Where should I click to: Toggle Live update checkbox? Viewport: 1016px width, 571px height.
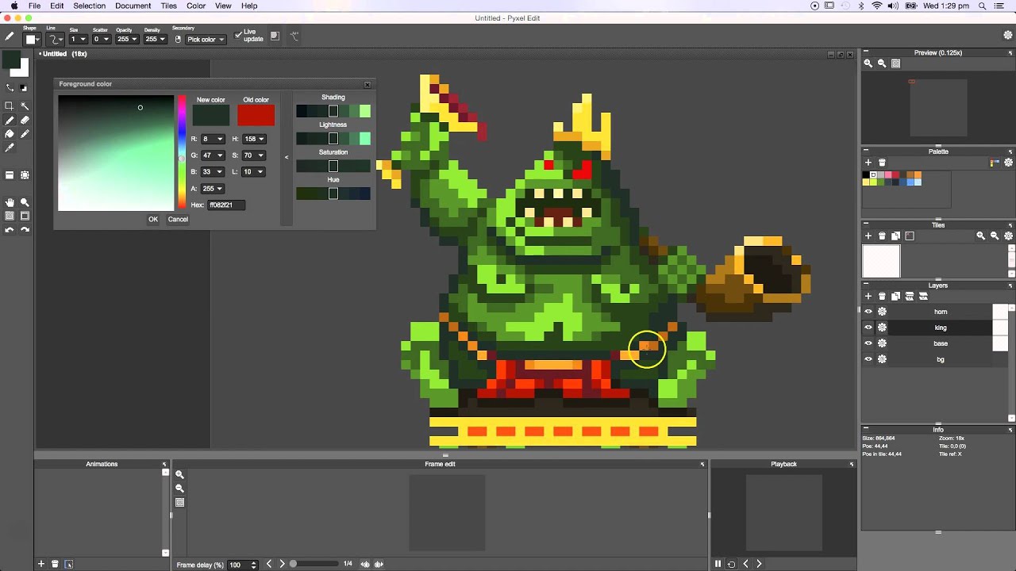[x=239, y=35]
